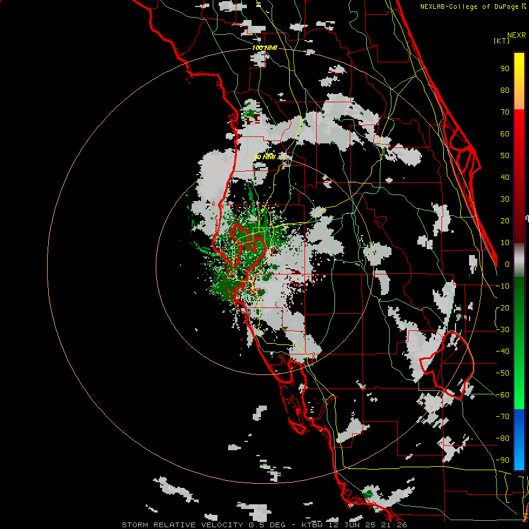
Task: Click the "[KT]" units label above scale
Action: coord(502,41)
